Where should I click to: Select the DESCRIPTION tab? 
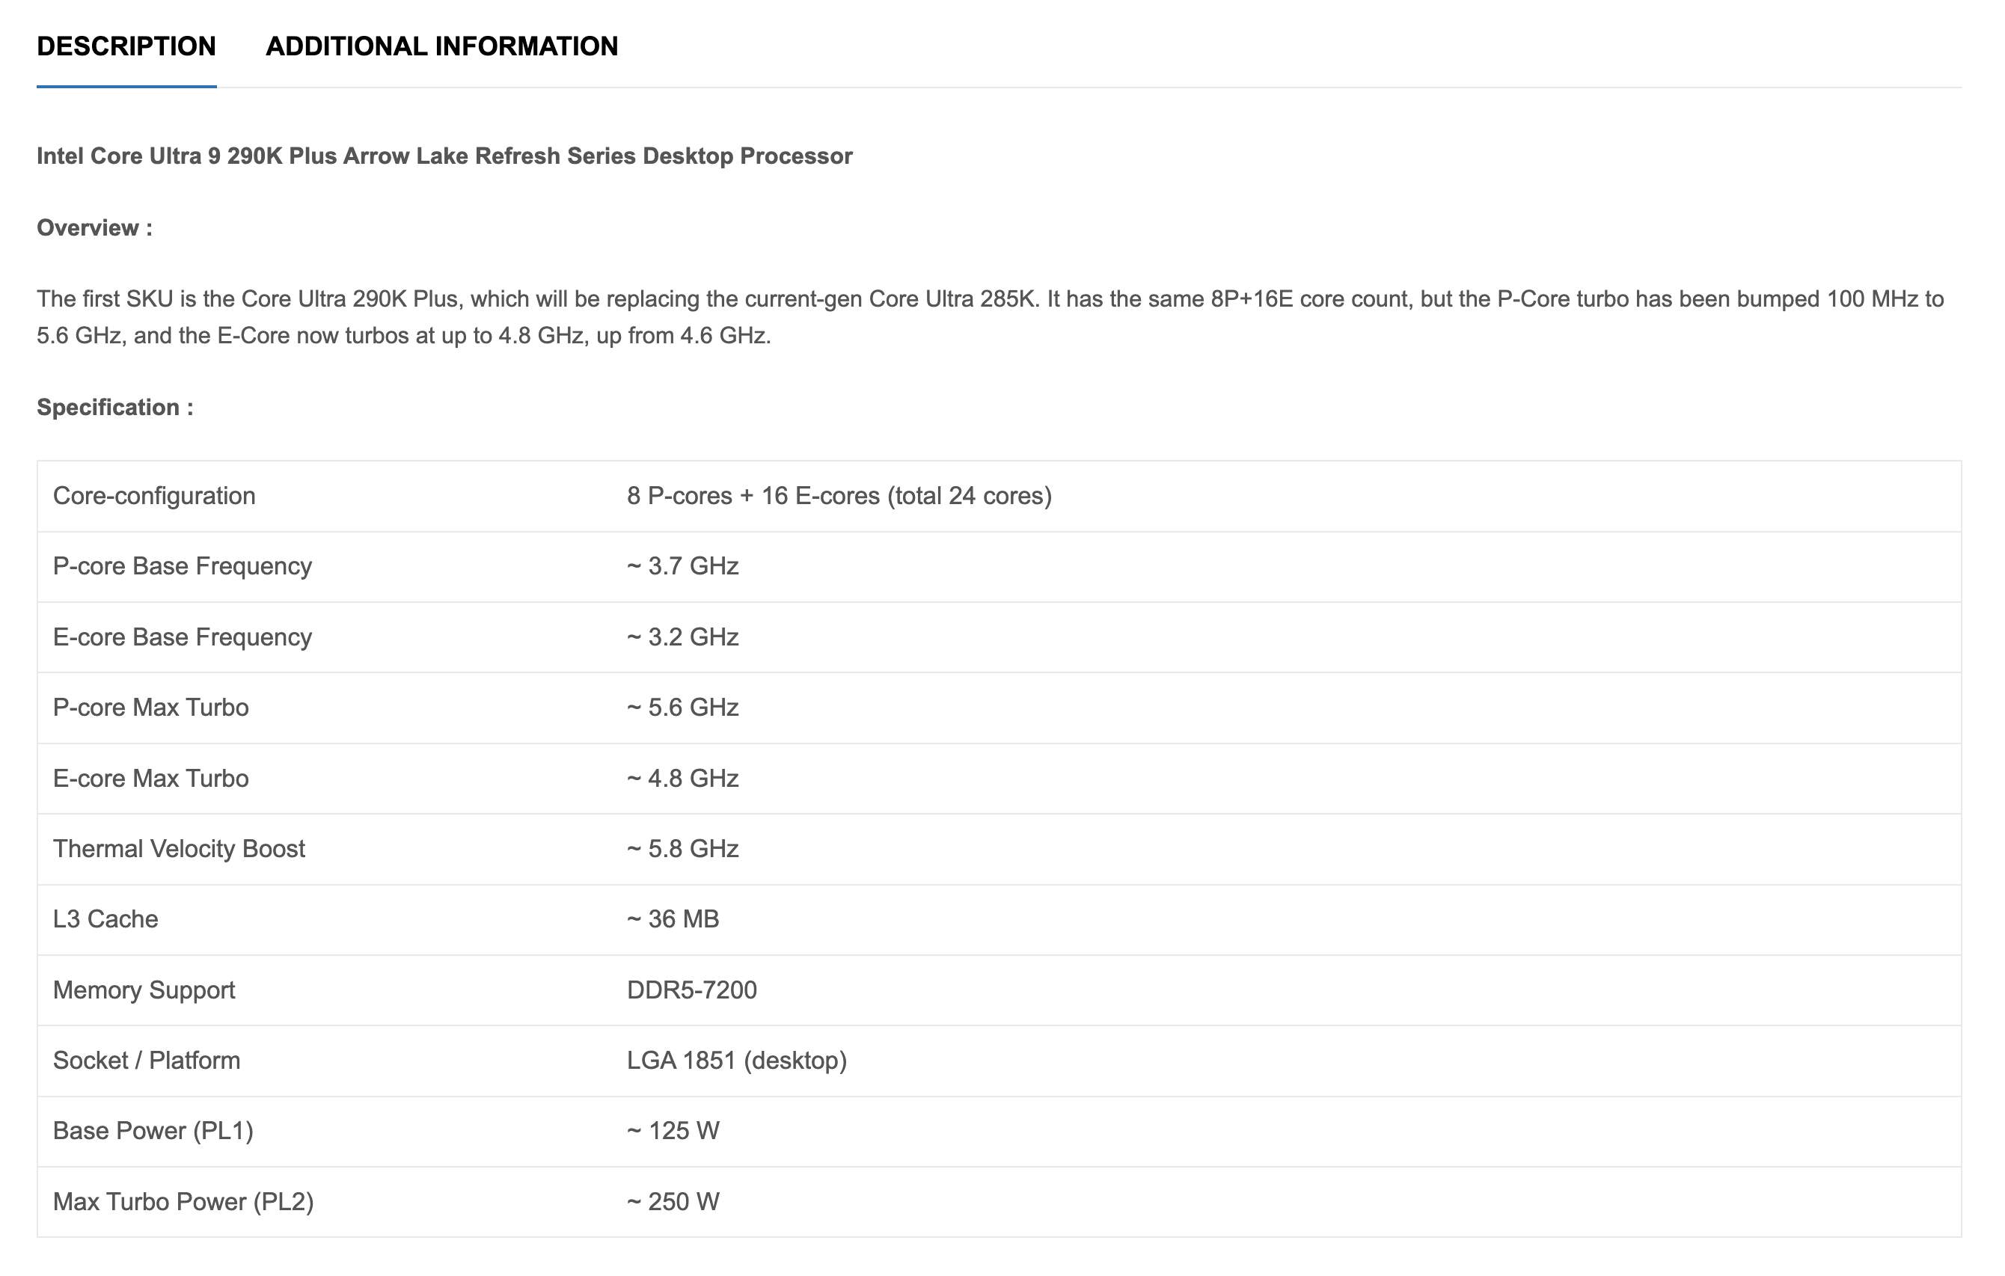[x=126, y=47]
